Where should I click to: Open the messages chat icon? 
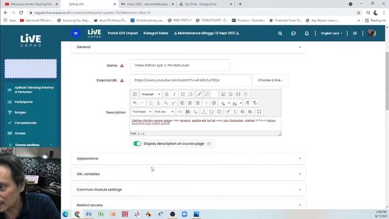point(294,33)
